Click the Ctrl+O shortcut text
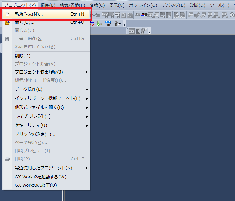This screenshot has height=201, width=235. pyautogui.click(x=77, y=22)
